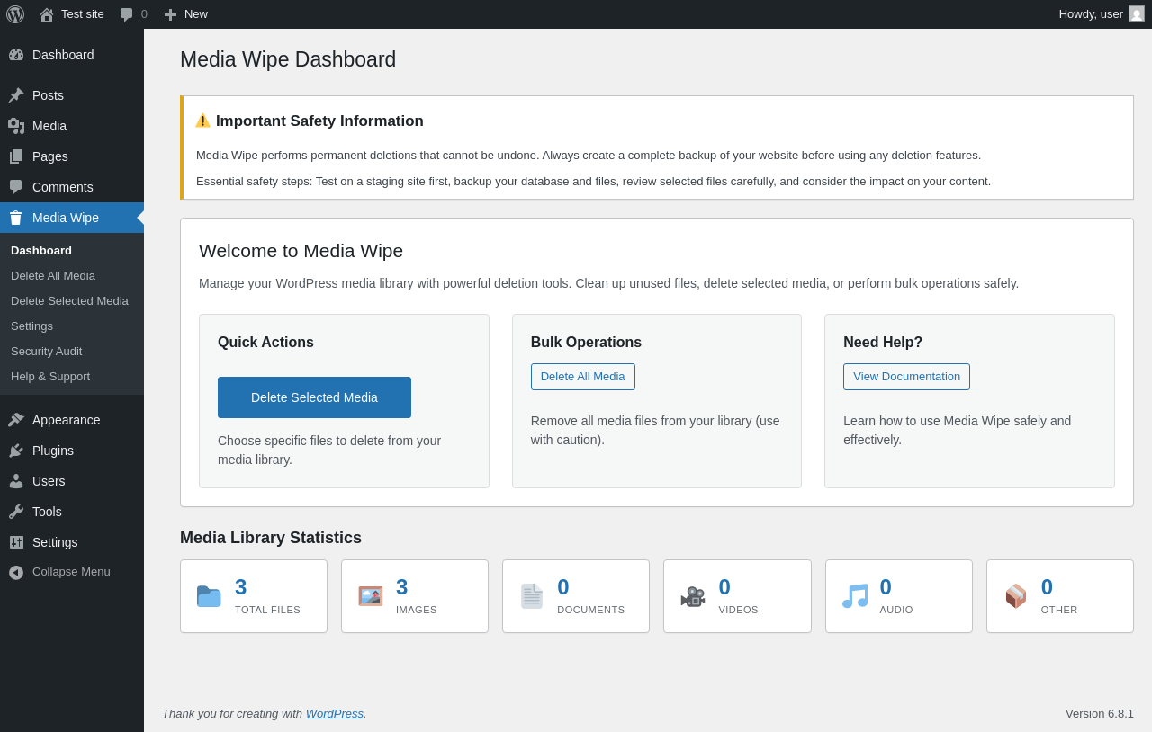Click the Plugins plug icon
The image size is (1152, 732).
tap(16, 451)
